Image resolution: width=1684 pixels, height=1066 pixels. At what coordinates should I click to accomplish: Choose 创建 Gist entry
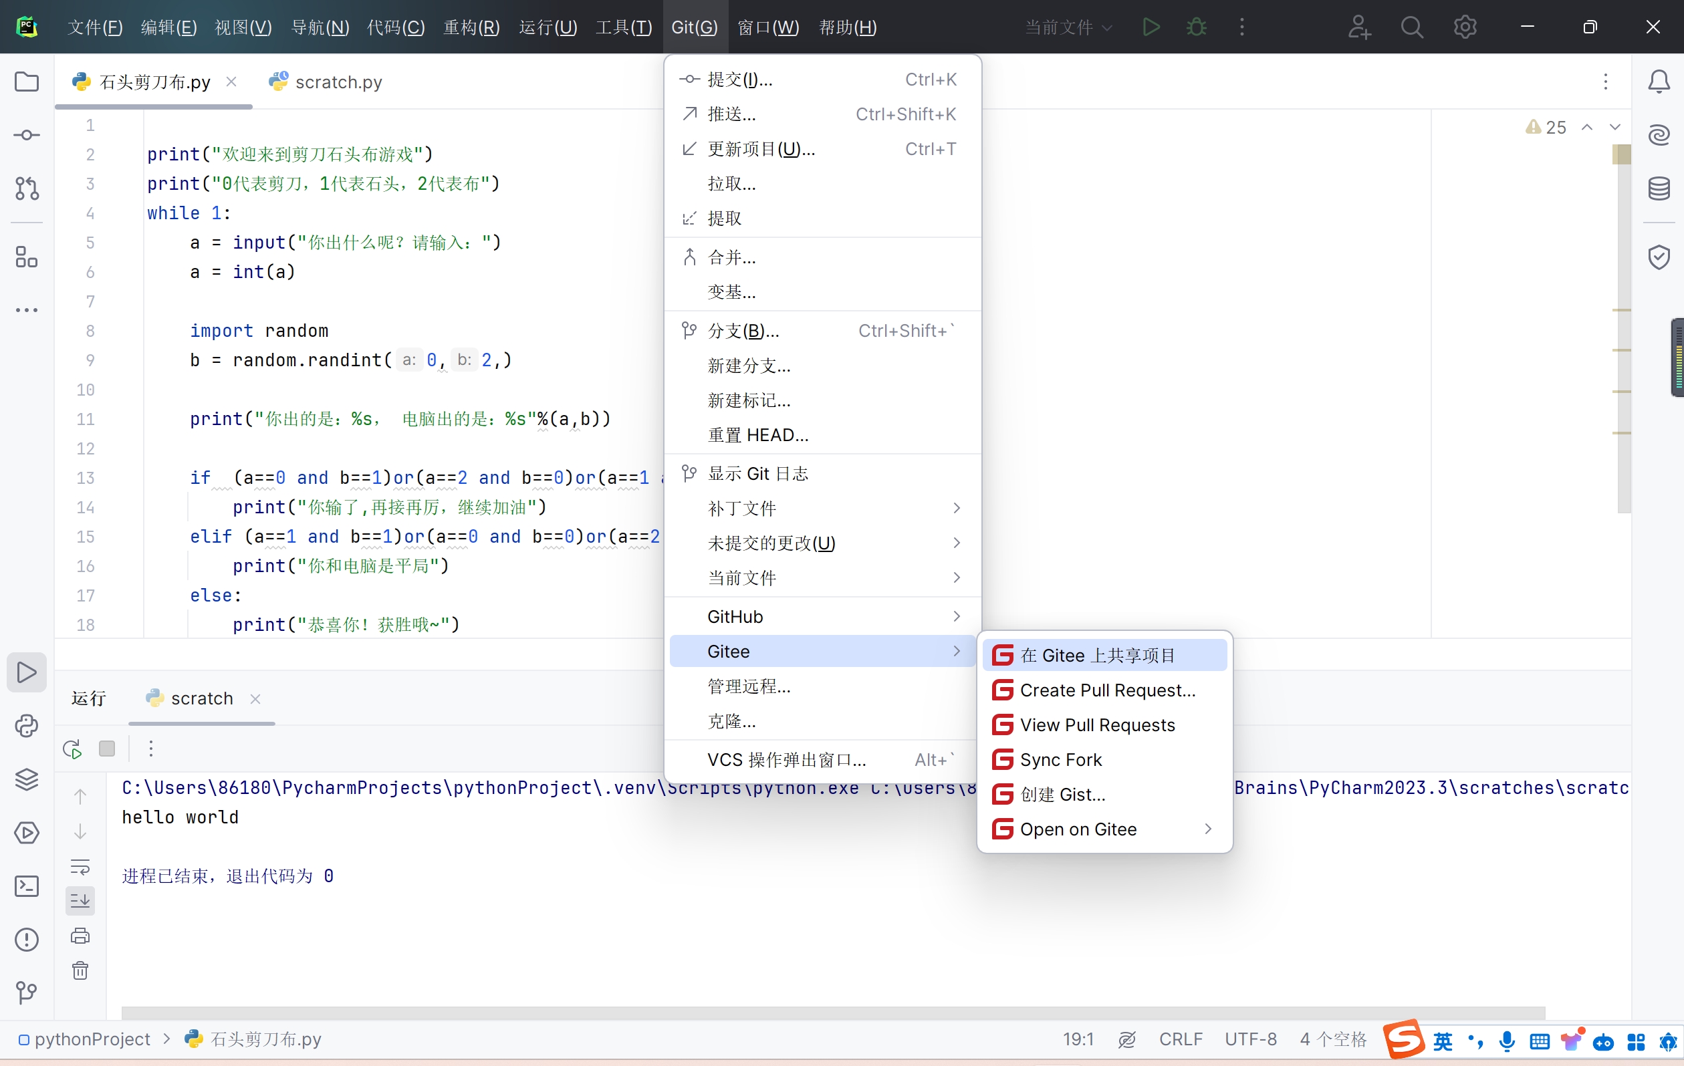click(1104, 795)
